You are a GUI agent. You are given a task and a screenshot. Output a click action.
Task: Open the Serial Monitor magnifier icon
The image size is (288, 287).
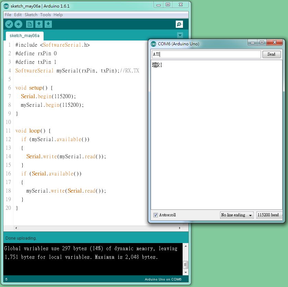click(179, 24)
